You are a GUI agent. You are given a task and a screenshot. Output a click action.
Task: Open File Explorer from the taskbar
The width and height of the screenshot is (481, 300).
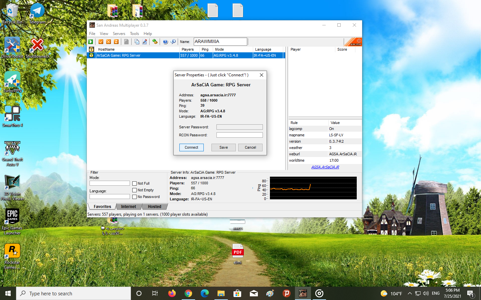coord(221,293)
